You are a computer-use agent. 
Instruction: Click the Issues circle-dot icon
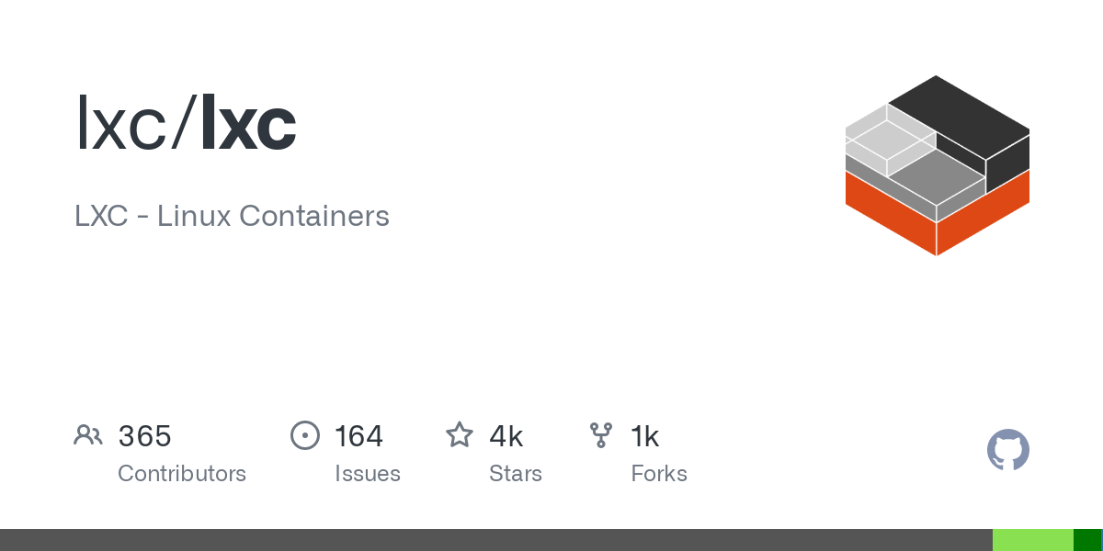tap(305, 434)
